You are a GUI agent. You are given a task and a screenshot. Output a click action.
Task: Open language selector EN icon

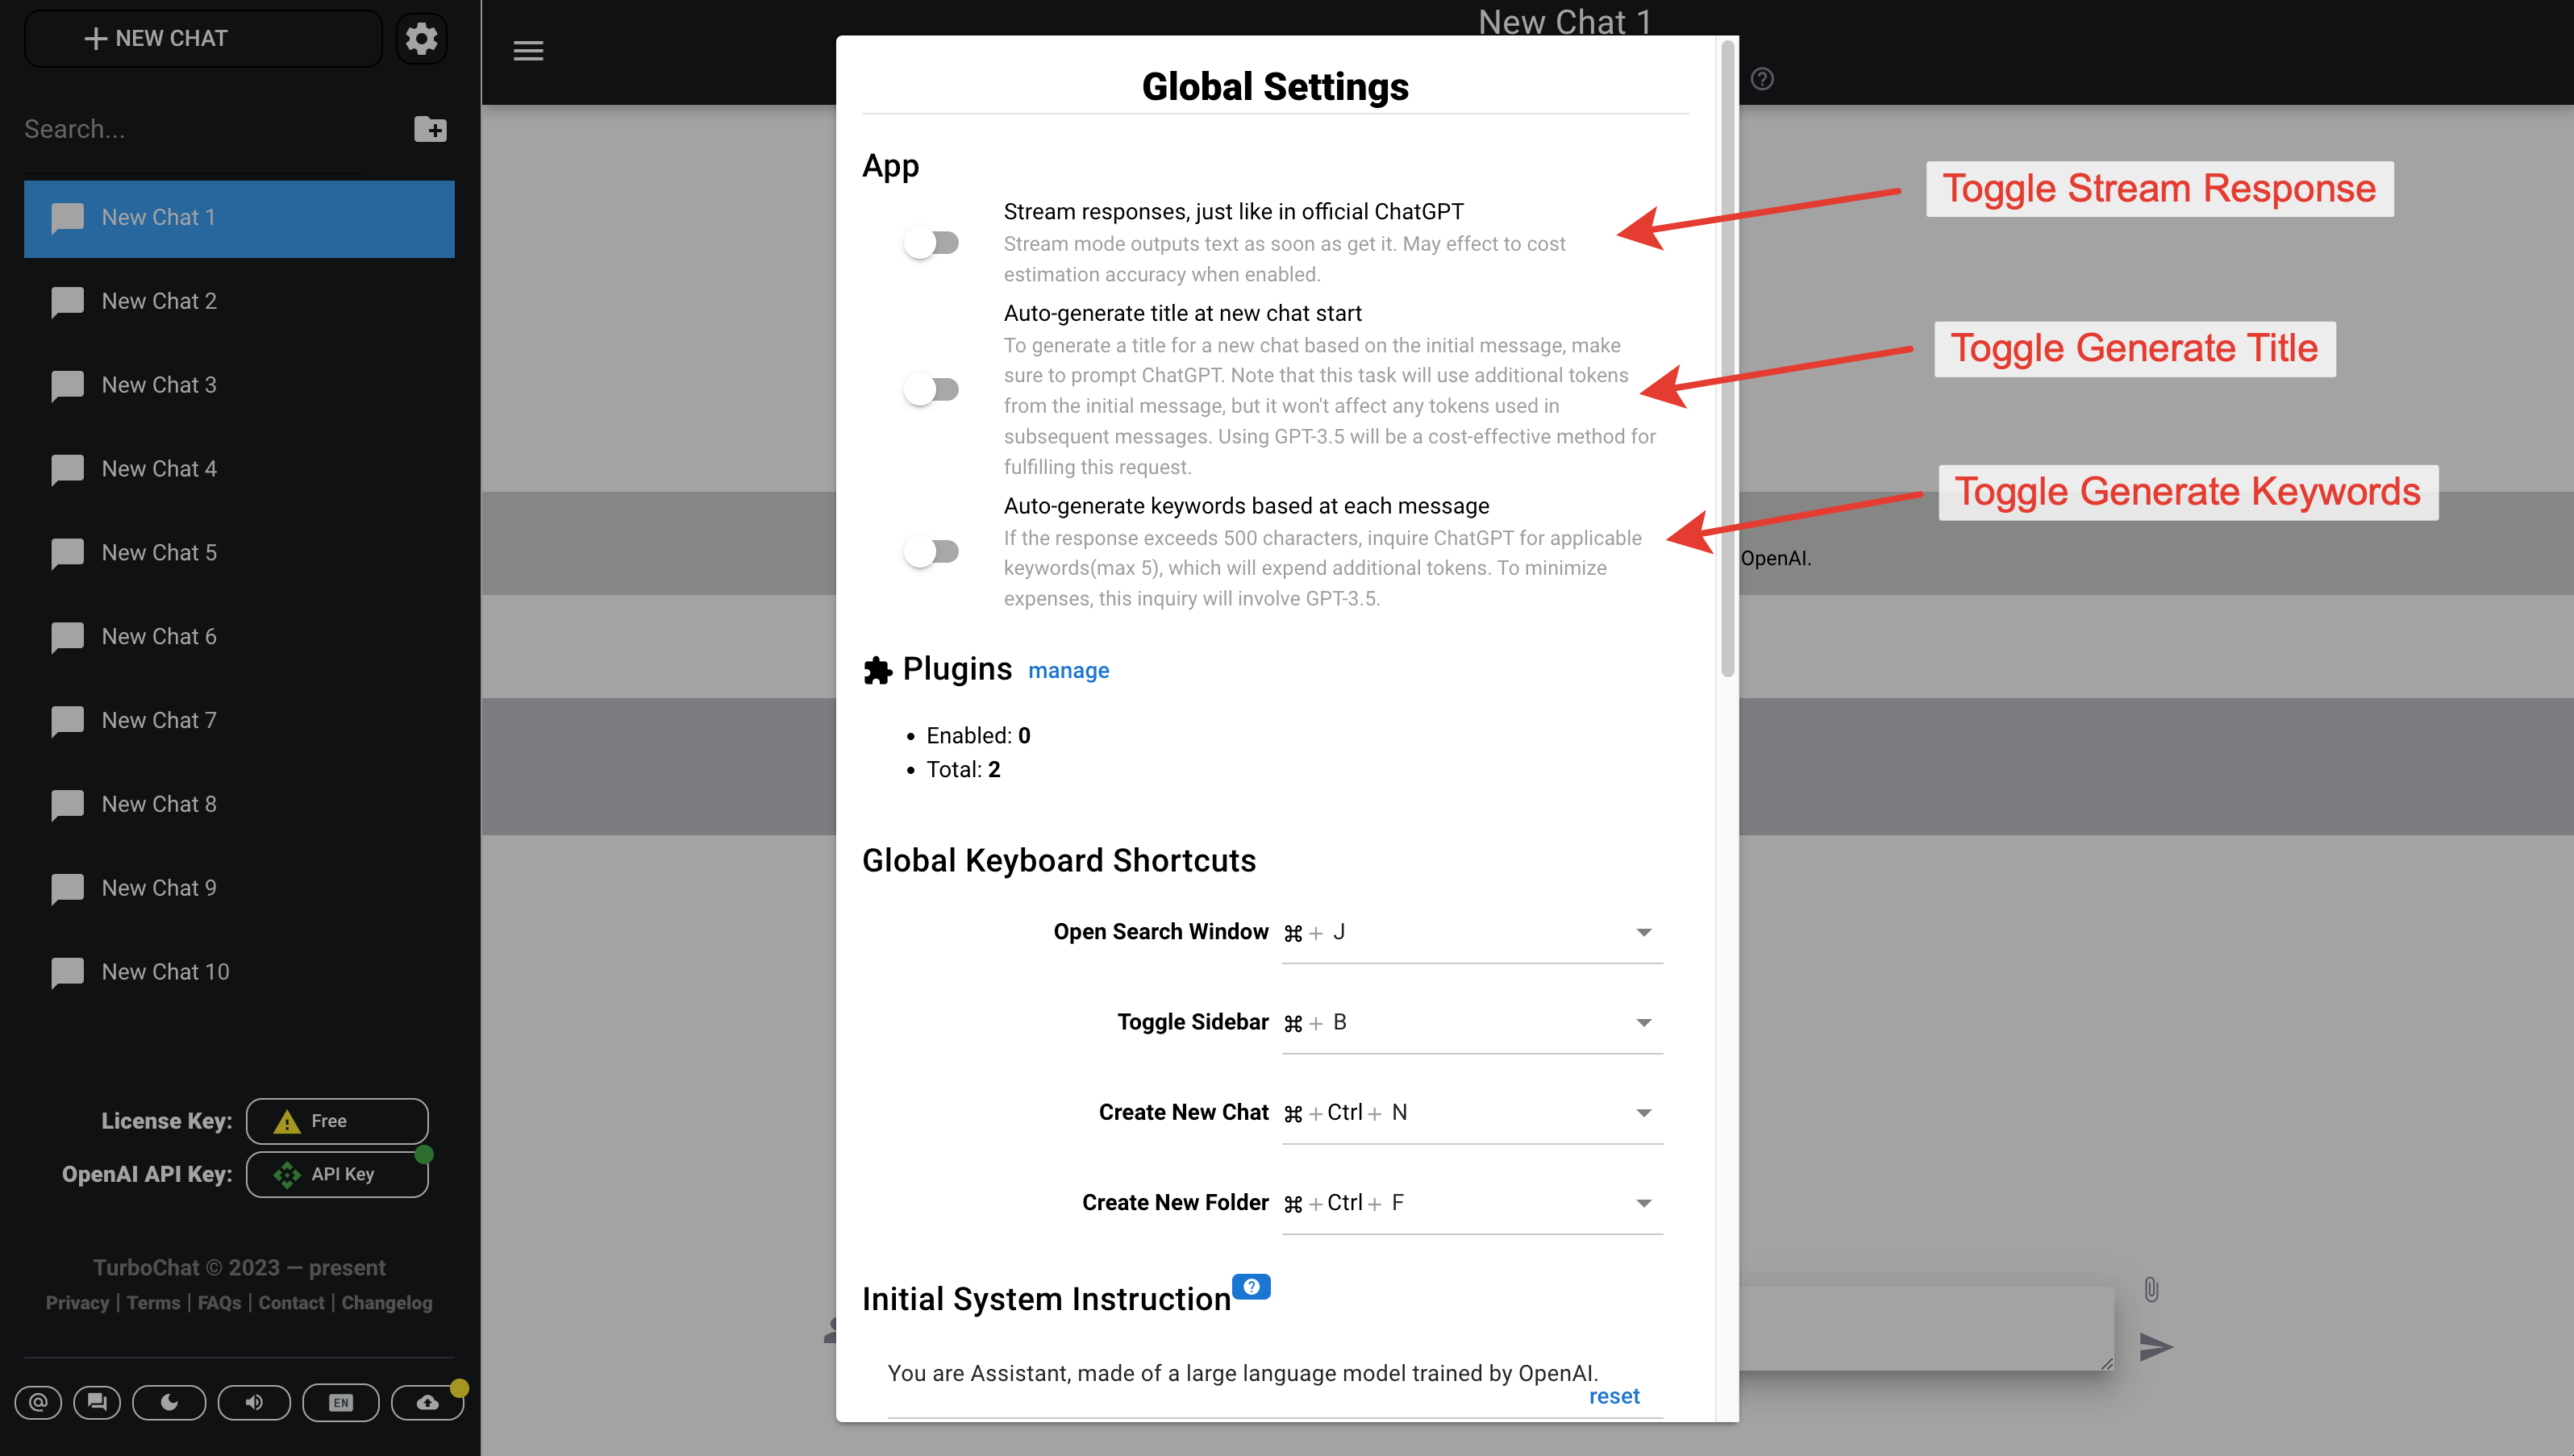pos(340,1402)
